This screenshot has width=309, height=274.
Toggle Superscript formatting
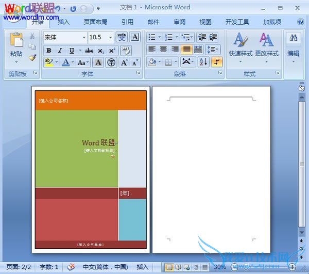112,51
